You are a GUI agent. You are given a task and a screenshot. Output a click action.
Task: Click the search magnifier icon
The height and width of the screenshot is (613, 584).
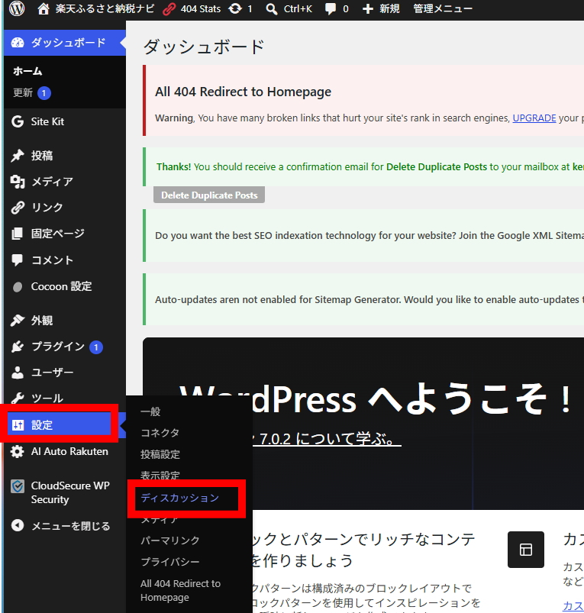coord(271,9)
